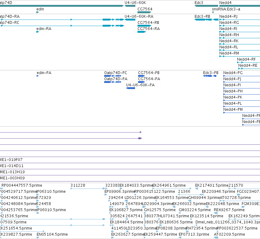This screenshot has height=239, width=260.
Task: Click the snoRNA:Edc3-a gene label
Action: [226, 9]
